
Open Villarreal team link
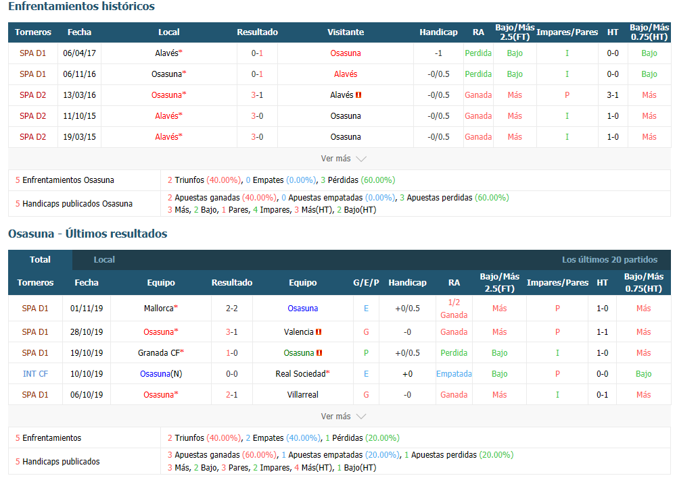[x=302, y=394]
